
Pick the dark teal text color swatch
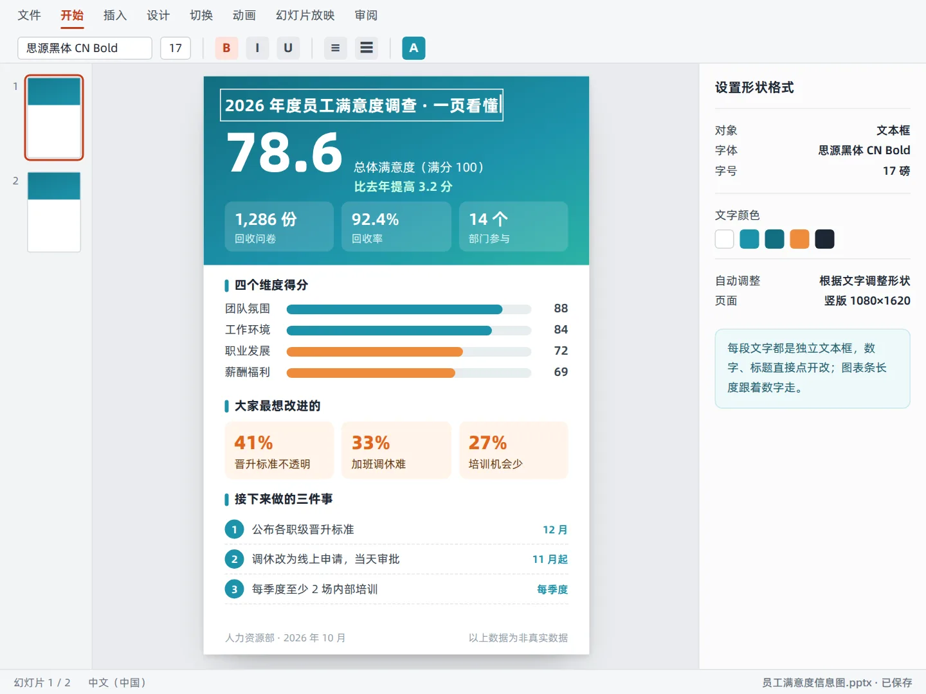pyautogui.click(x=775, y=239)
